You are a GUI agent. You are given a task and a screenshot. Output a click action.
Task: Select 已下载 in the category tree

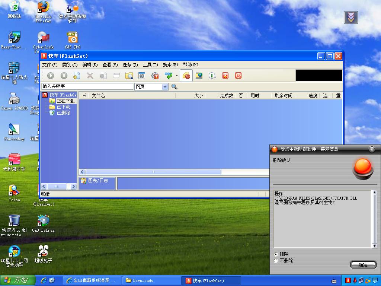[x=63, y=107]
